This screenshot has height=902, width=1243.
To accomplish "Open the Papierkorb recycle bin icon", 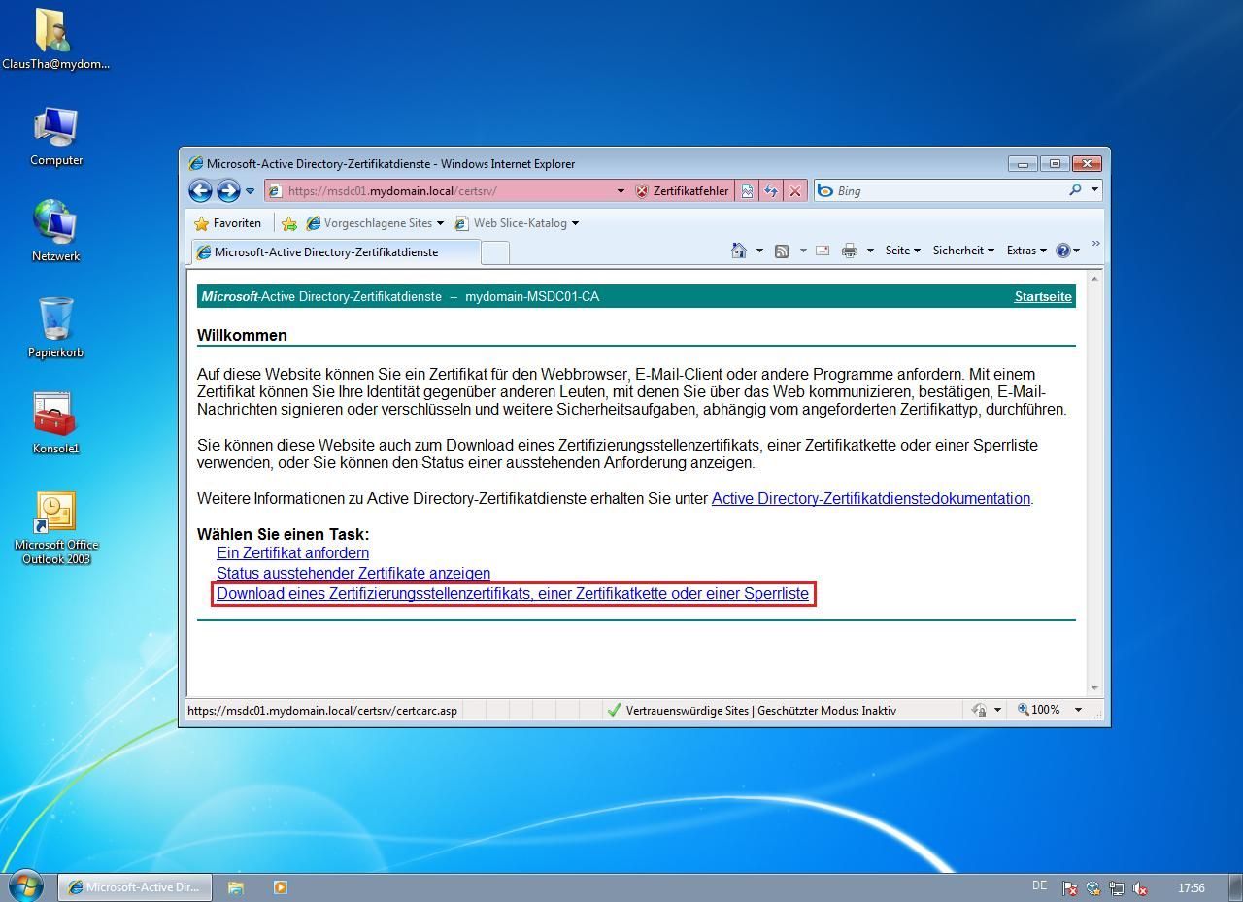I will (x=55, y=327).
